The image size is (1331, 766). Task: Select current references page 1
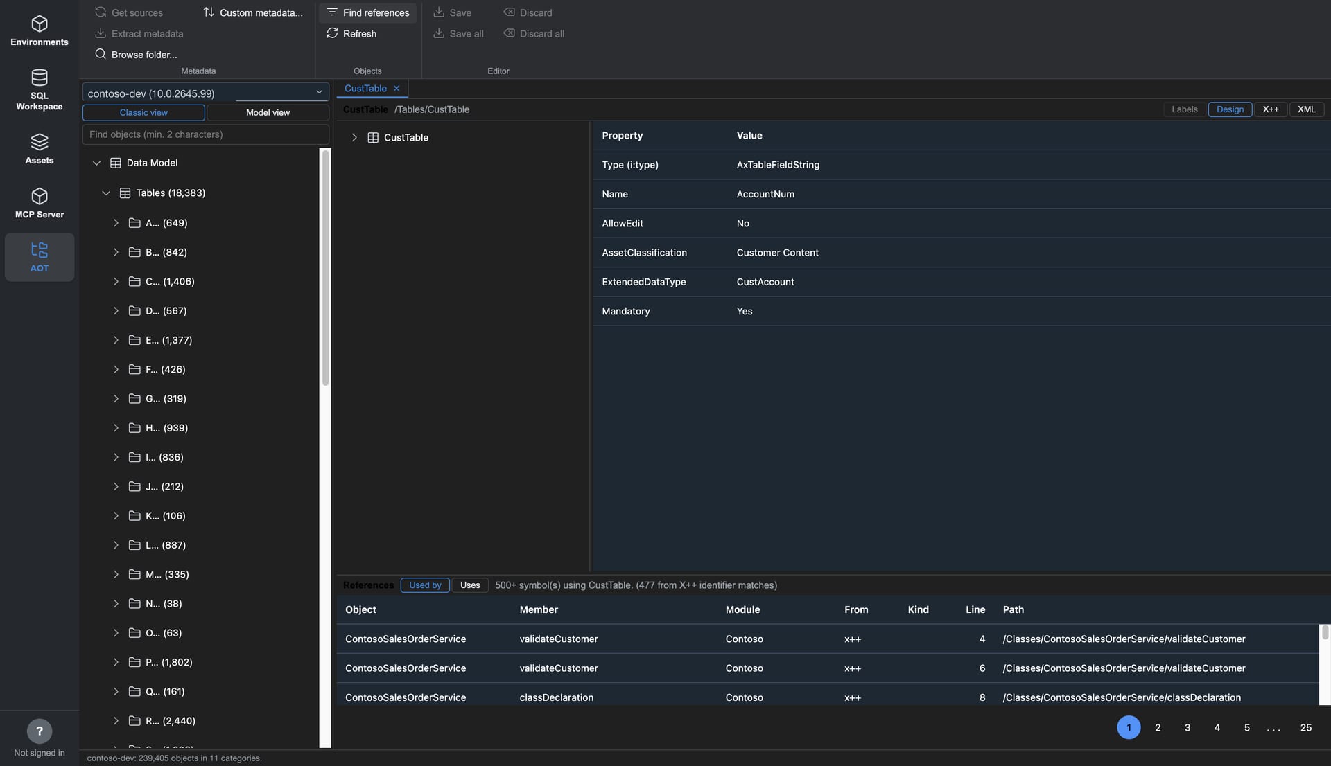1128,727
